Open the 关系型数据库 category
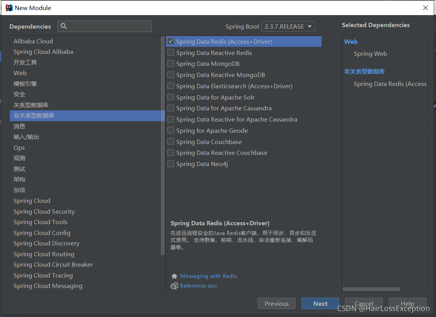The width and height of the screenshot is (436, 317). point(85,105)
